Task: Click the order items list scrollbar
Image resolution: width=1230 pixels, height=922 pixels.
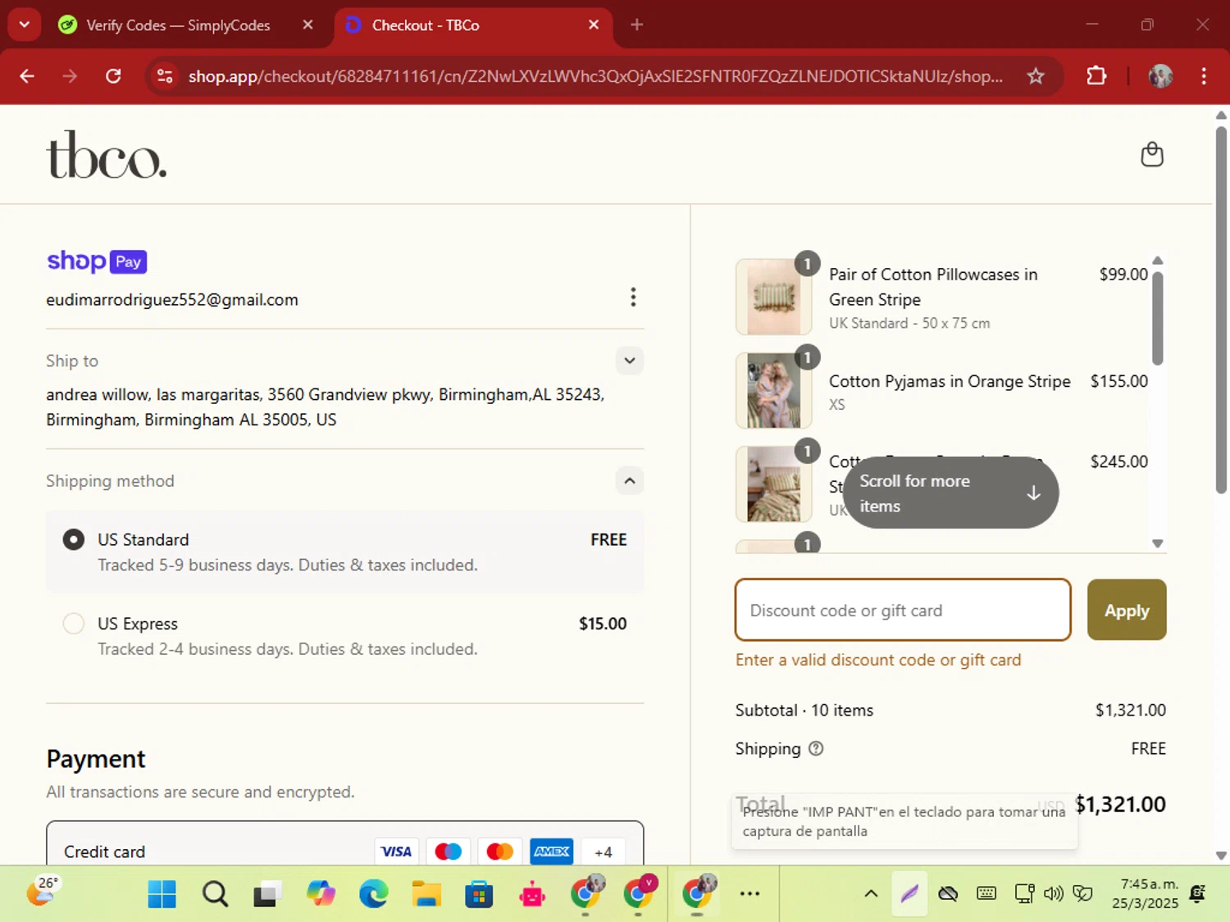Action: [1158, 318]
